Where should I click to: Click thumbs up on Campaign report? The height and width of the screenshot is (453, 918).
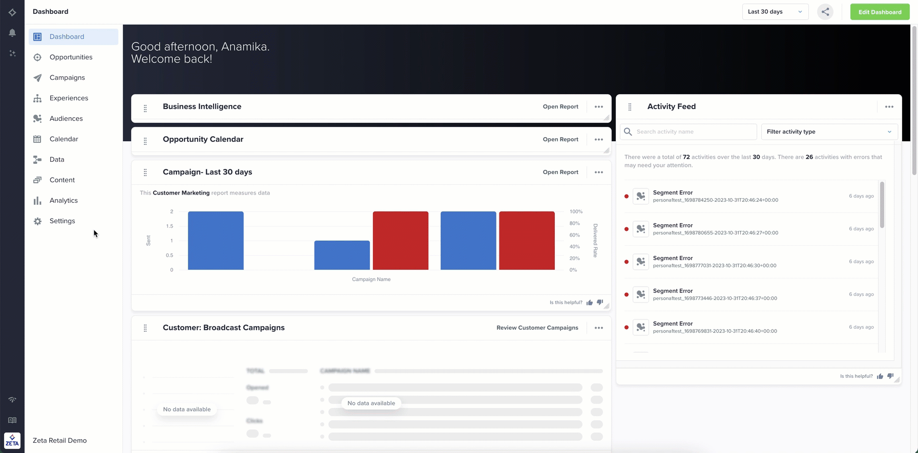click(x=590, y=303)
